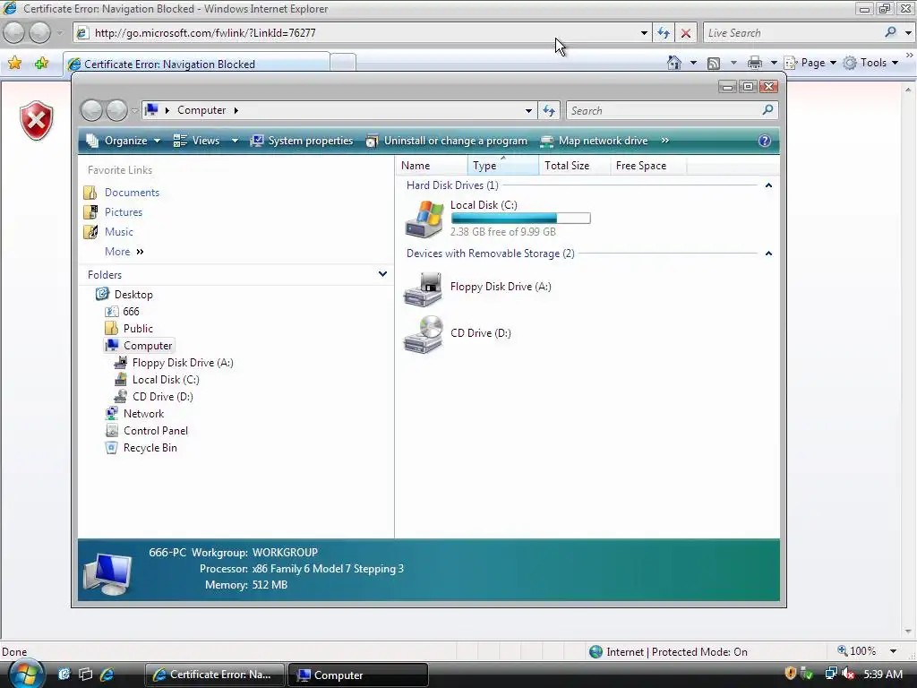Screen dimensions: 917x688
Task: Click System properties toolbar item
Action: click(302, 141)
